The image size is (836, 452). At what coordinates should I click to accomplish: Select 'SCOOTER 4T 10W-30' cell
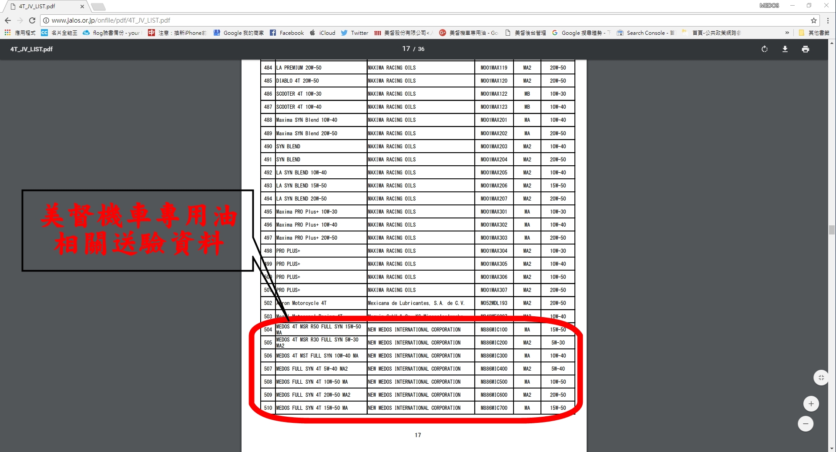tap(321, 94)
